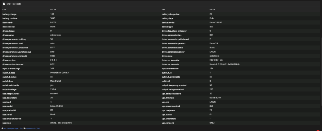Image resolution: width=322 pixels, height=131 pixels.
Task: Click the output.voltage.nominal key
Action: point(173,89)
